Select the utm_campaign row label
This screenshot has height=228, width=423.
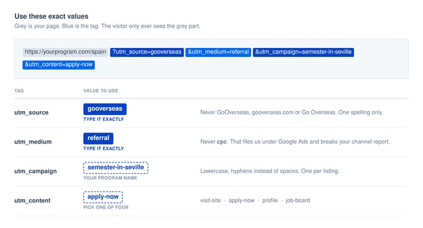[x=35, y=171]
